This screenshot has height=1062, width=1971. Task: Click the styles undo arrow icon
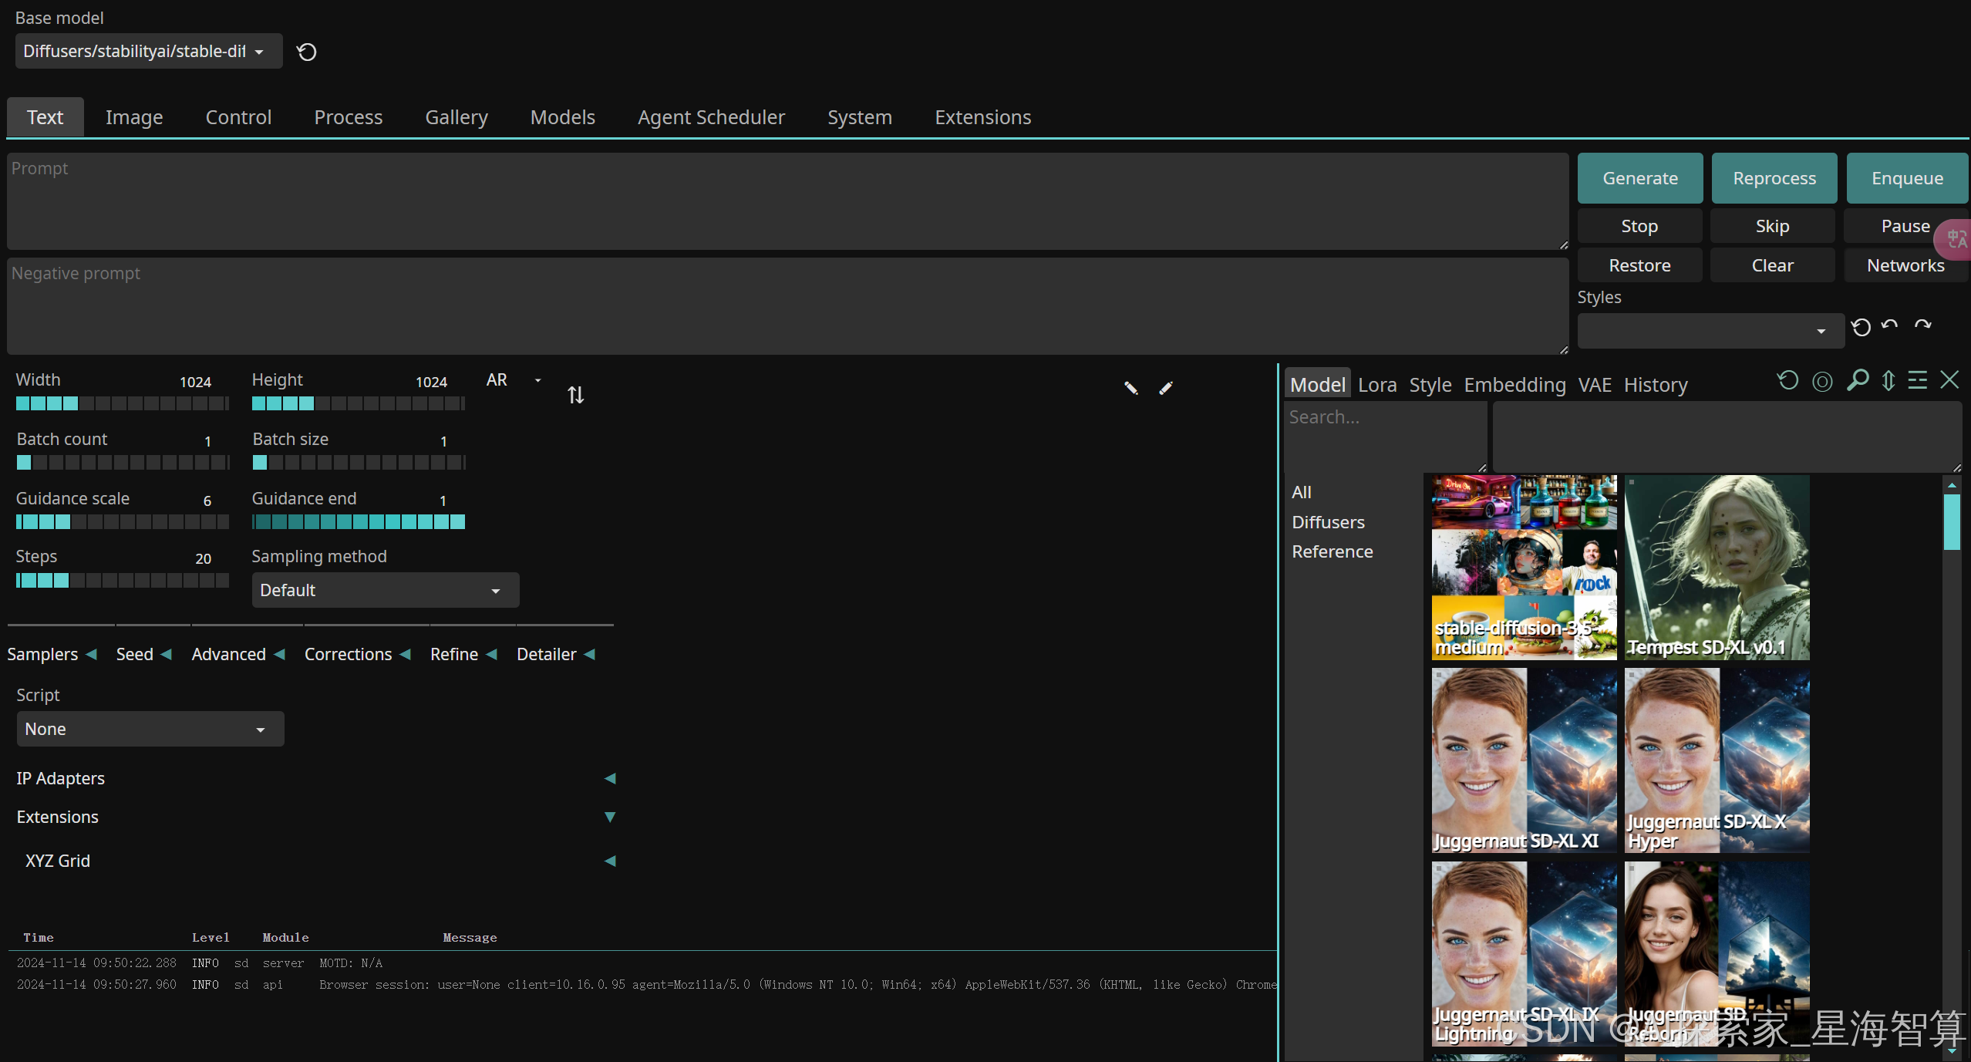1889,325
